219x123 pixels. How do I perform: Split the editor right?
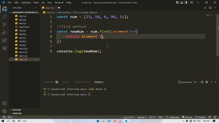210,8
